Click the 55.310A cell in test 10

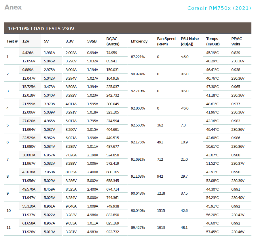click(29, 206)
